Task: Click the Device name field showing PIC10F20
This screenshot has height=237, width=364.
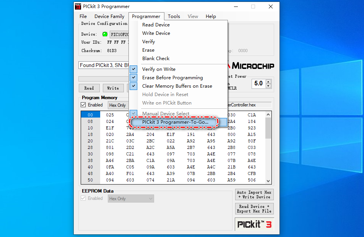Action: coord(120,34)
